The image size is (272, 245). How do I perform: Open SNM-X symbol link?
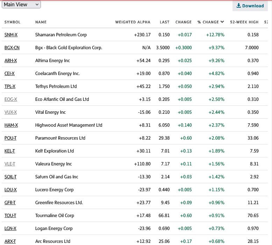click(11, 35)
